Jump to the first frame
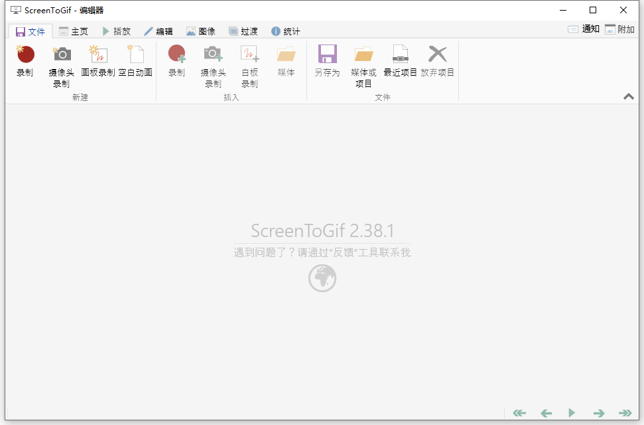Viewport: 644px width, 425px height. pyautogui.click(x=519, y=412)
